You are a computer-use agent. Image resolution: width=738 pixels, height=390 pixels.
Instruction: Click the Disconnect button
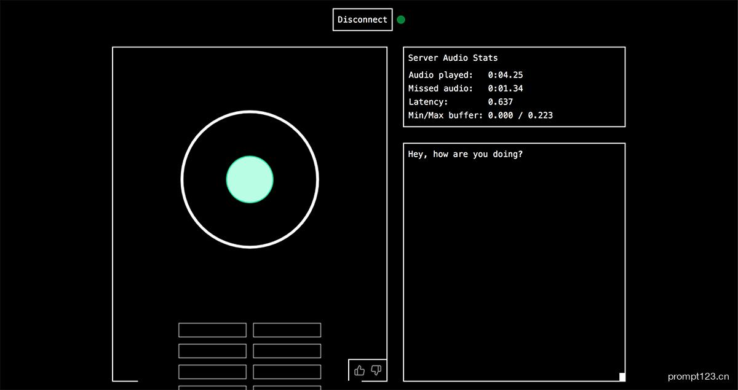(363, 20)
